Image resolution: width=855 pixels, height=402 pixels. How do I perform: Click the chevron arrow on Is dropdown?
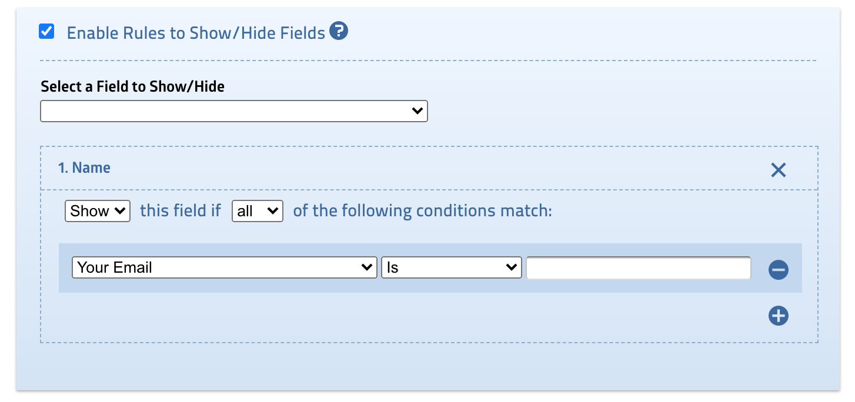(511, 267)
